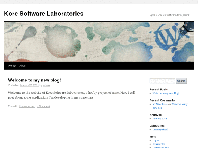Open the Uncategorized link under the post
Viewport: 198px width, 148px height.
[27, 106]
